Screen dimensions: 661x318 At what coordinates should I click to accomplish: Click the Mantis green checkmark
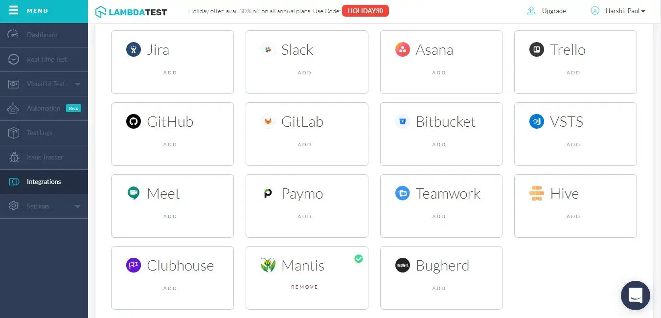[x=359, y=258]
